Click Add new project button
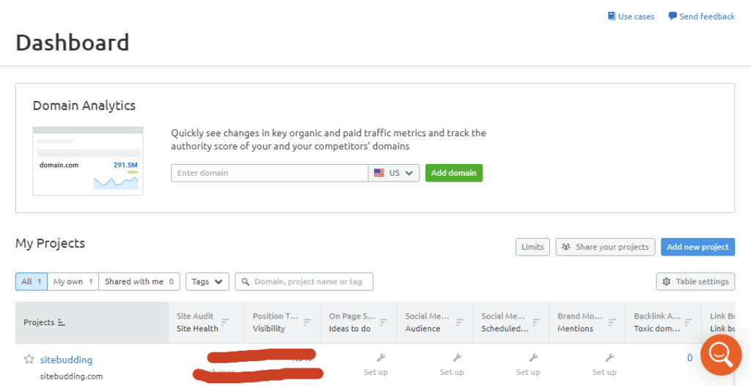This screenshot has height=386, width=751. [697, 247]
